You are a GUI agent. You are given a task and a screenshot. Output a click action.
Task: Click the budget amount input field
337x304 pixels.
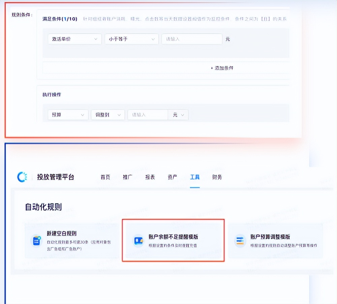[x=148, y=115]
